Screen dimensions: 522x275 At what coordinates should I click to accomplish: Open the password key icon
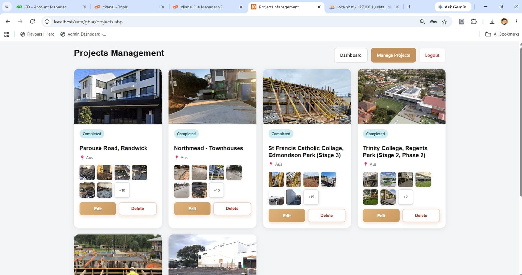[x=433, y=22]
